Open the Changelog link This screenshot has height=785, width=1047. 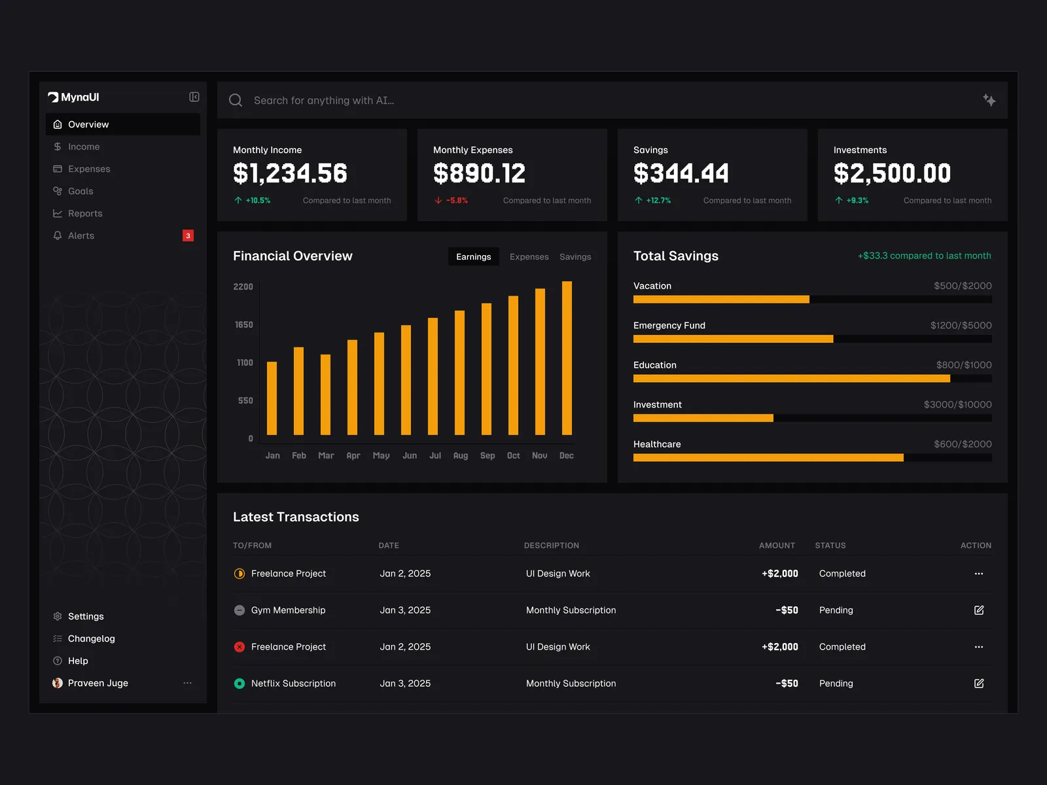click(x=91, y=638)
